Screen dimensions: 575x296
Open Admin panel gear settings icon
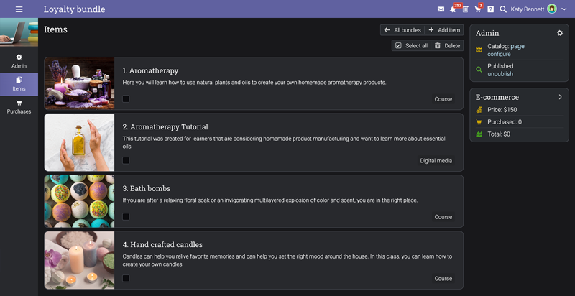[560, 33]
